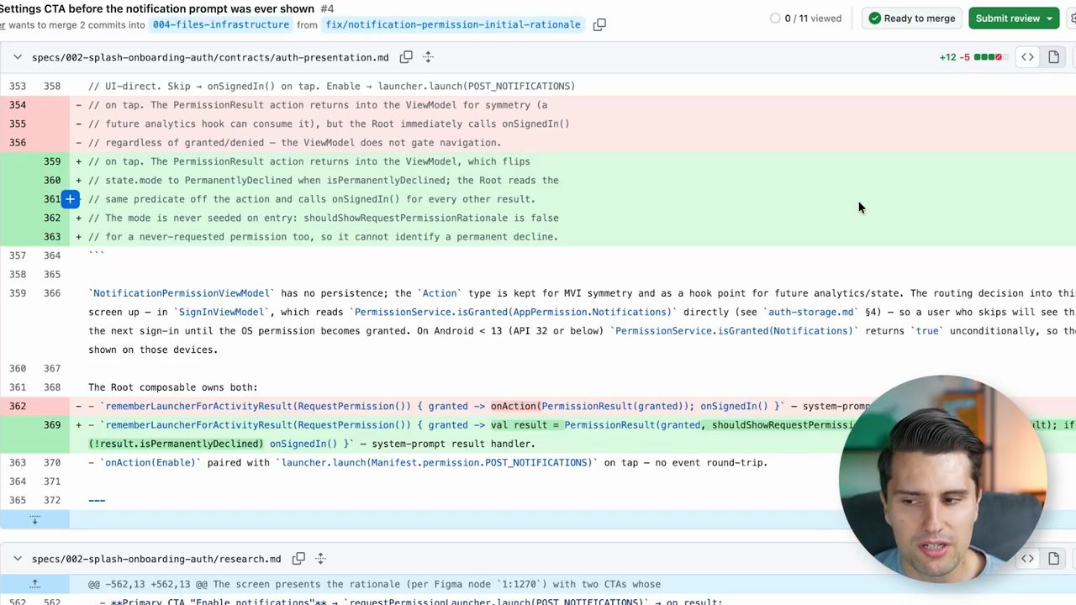
Task: Show source diff for research.md
Action: [1027, 559]
